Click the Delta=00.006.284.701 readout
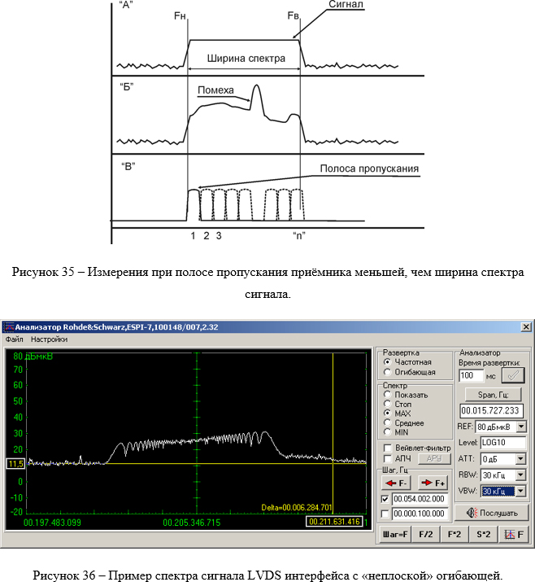Image resolution: width=535 pixels, height=582 pixels. click(297, 507)
